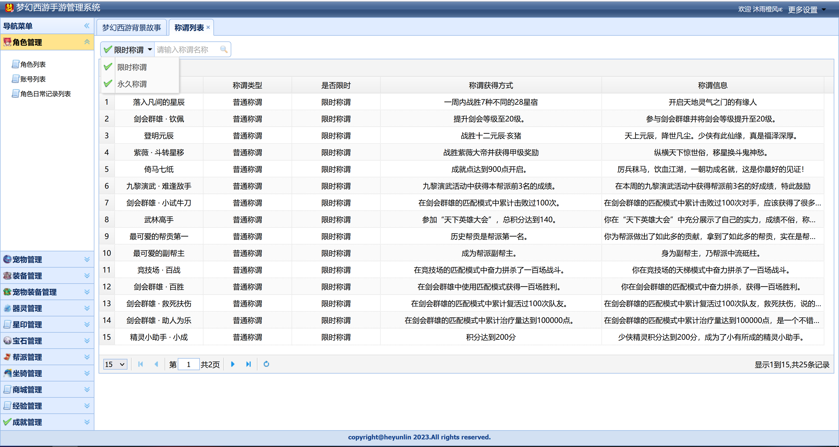Switch to 梦幻西游背景故事 tab
Image resolution: width=839 pixels, height=447 pixels.
pos(131,28)
